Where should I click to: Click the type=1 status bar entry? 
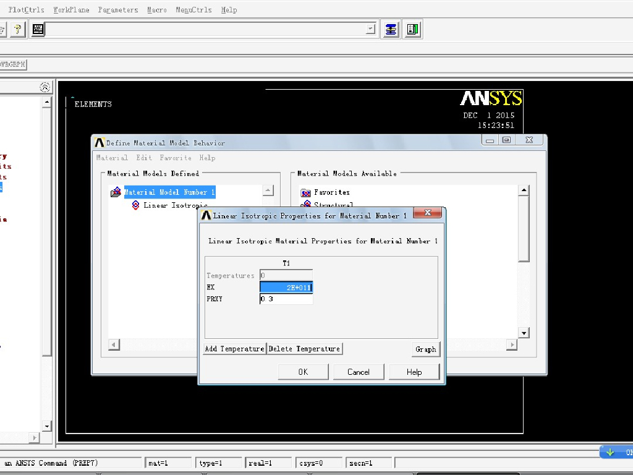(x=218, y=463)
